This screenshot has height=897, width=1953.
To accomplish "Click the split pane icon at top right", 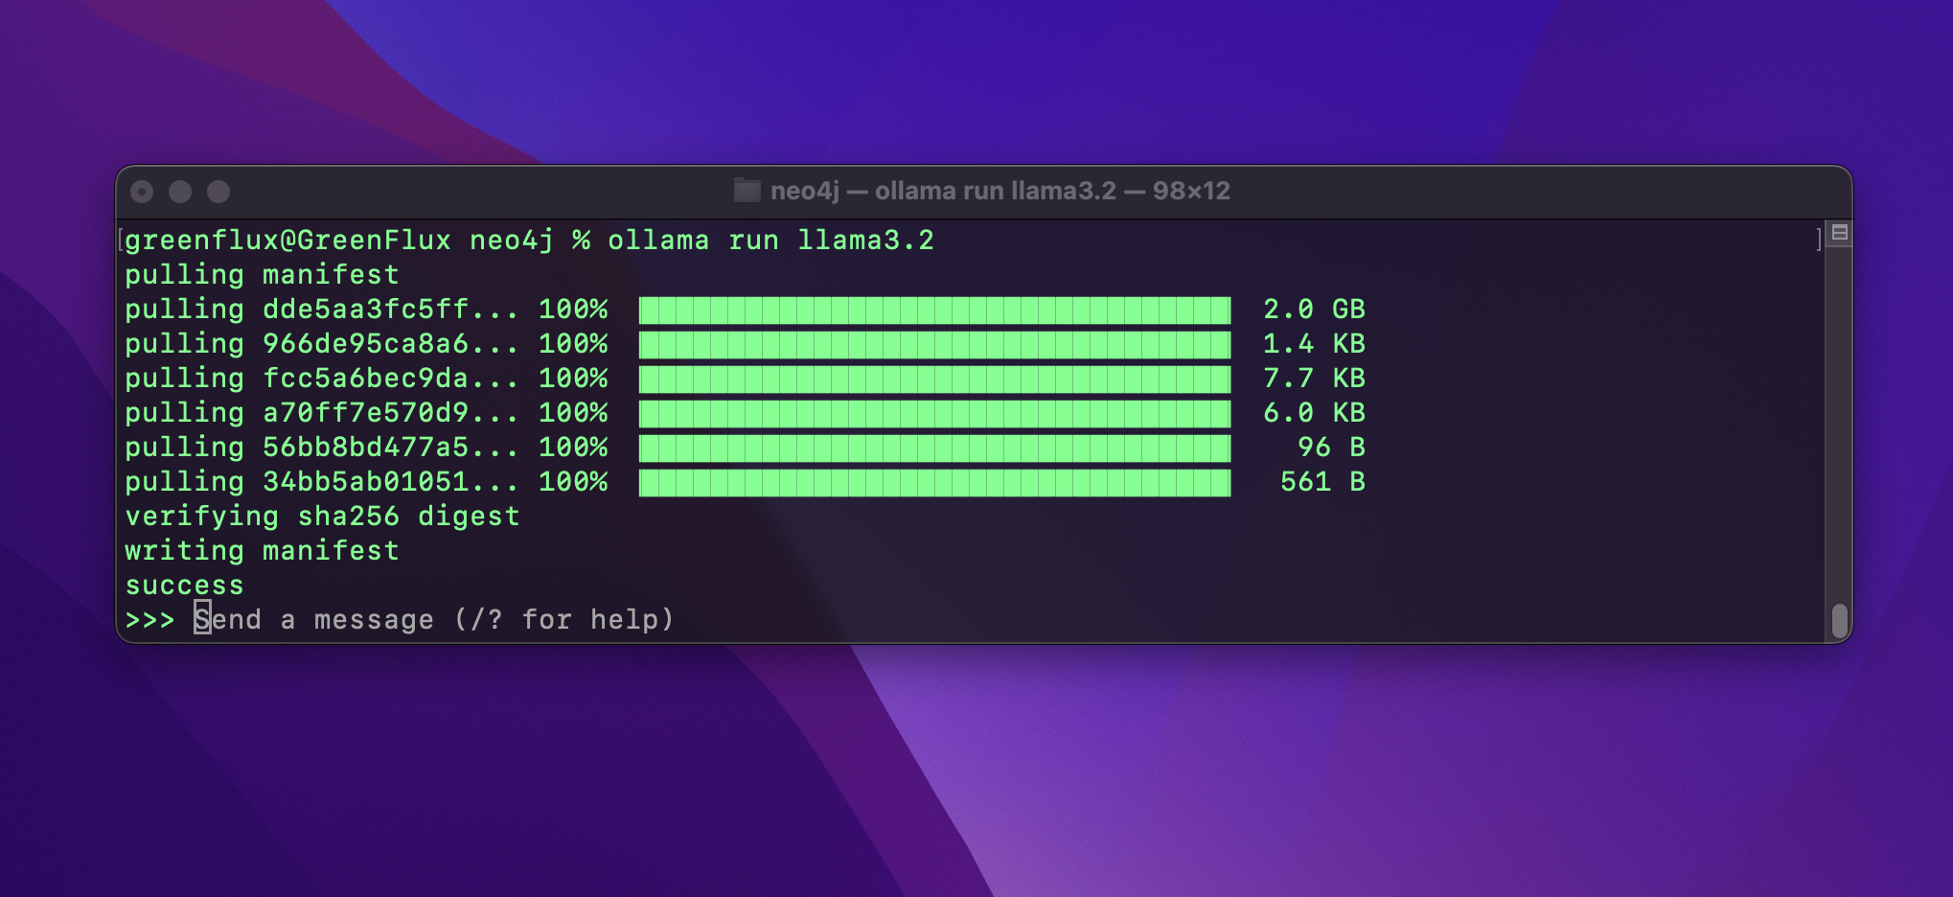I will click(x=1839, y=233).
